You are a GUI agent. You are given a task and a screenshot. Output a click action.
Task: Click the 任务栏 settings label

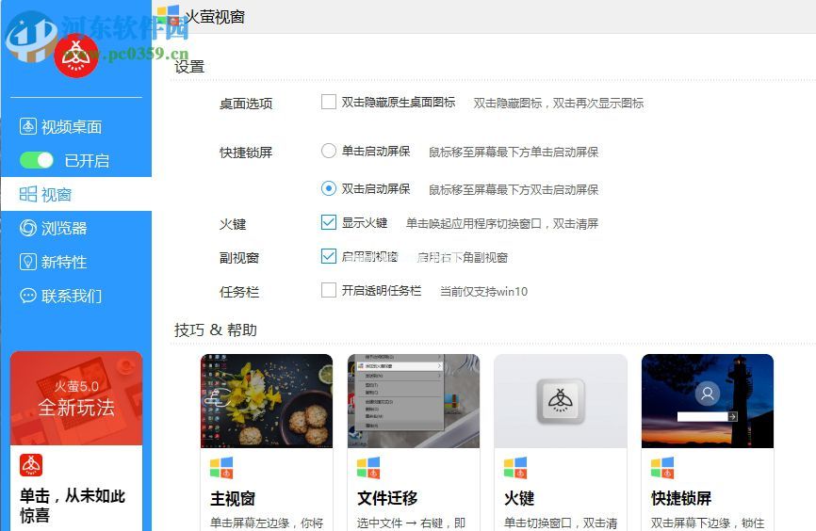(x=239, y=292)
